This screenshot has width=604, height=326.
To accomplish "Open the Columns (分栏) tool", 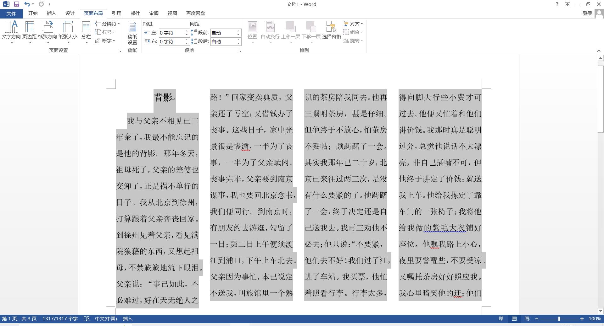I will click(x=86, y=31).
